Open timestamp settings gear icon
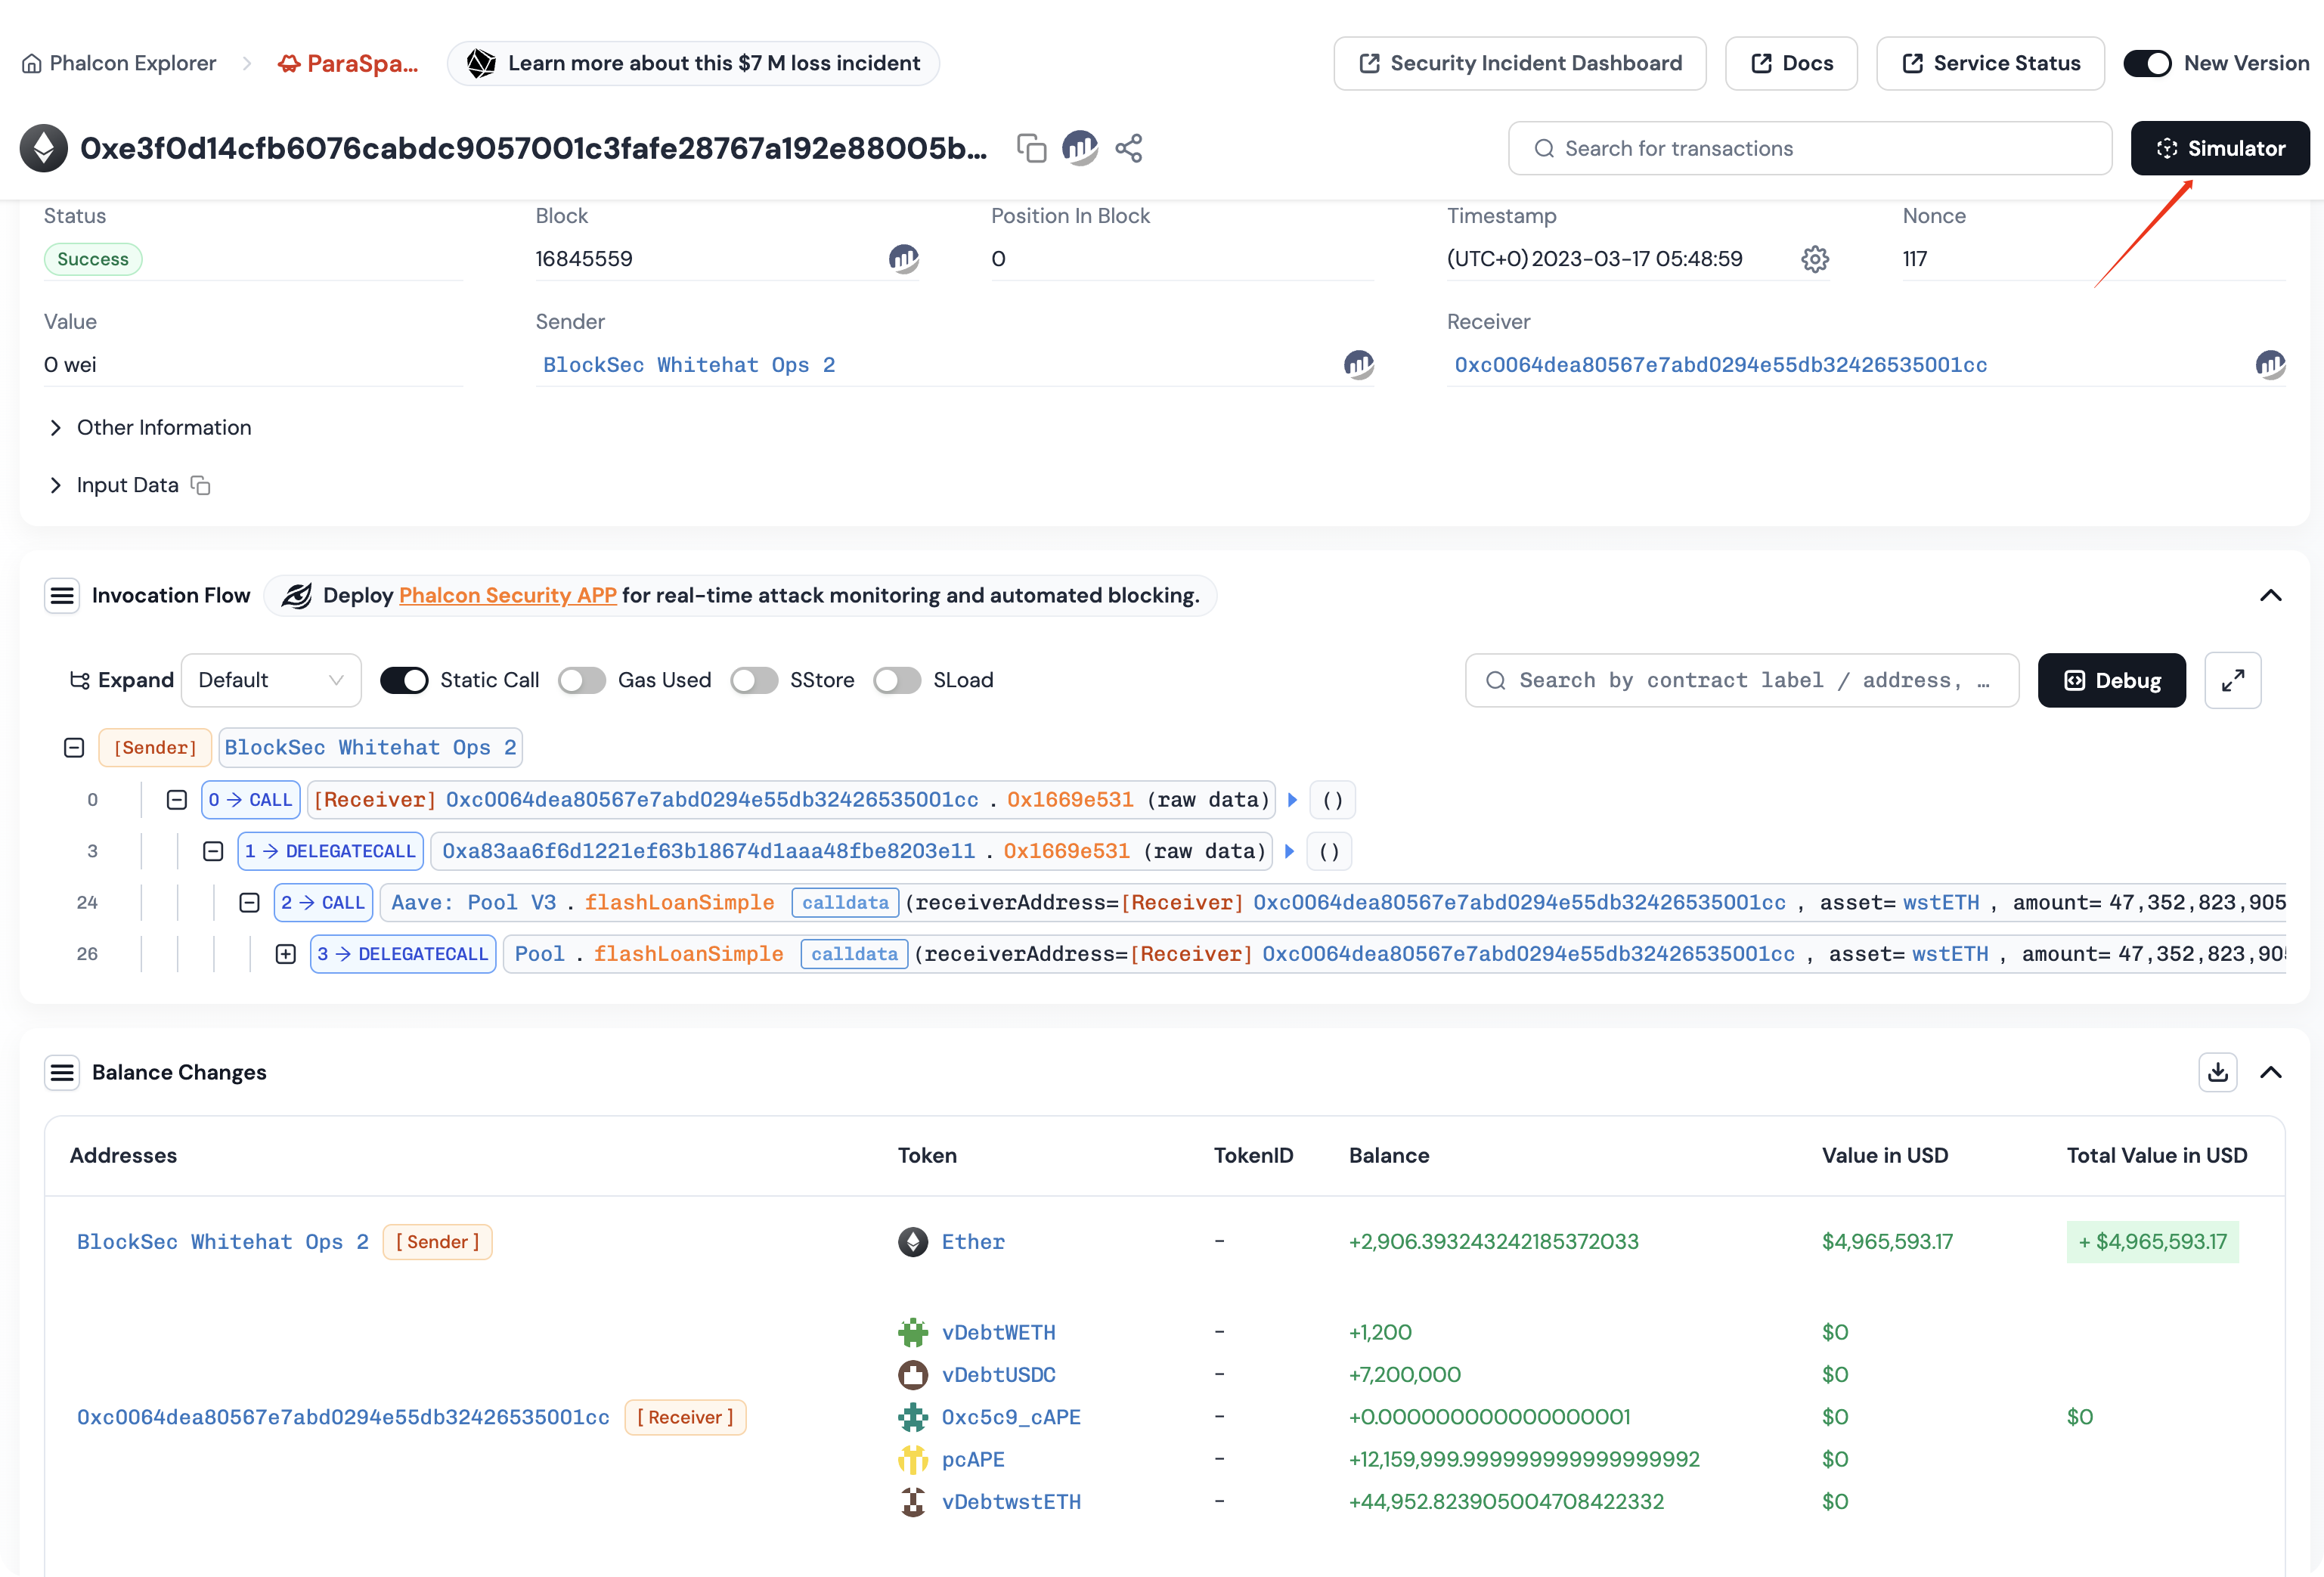The image size is (2324, 1577). (x=1814, y=259)
